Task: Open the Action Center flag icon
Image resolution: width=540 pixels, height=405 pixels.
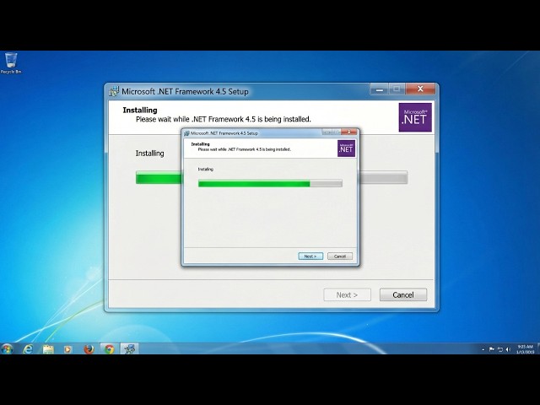Action: [491, 349]
